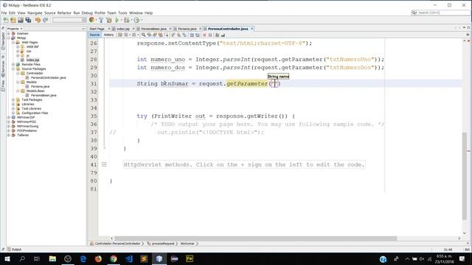Click the Chrome icon in the taskbar
Viewport: 472px width, 265px height.
[114, 258]
